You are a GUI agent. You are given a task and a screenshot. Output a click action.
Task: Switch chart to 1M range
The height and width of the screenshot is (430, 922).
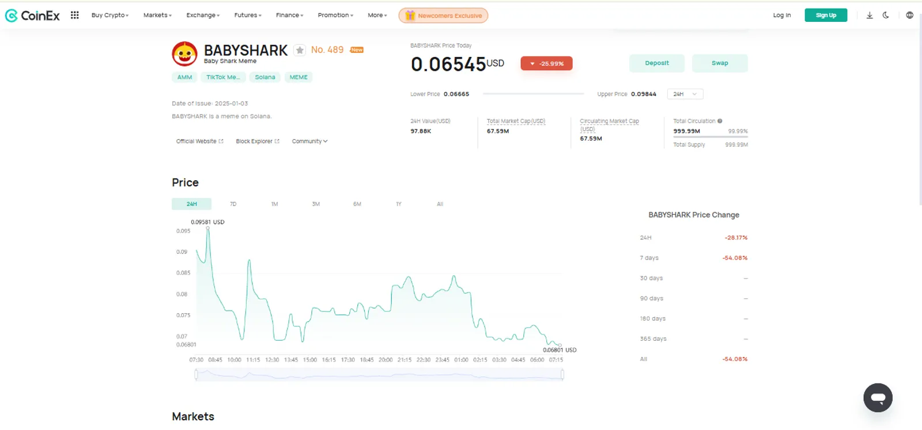point(274,204)
